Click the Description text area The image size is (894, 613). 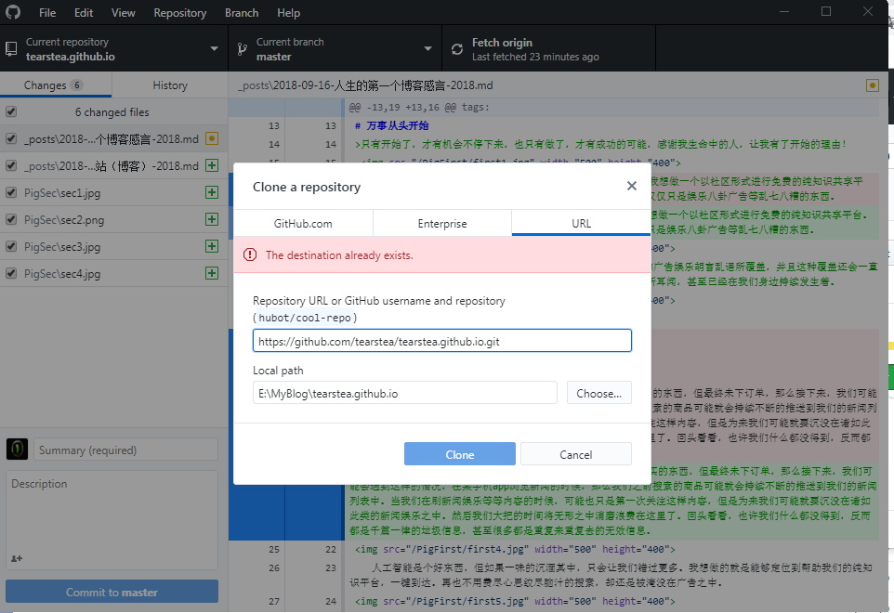pyautogui.click(x=112, y=519)
